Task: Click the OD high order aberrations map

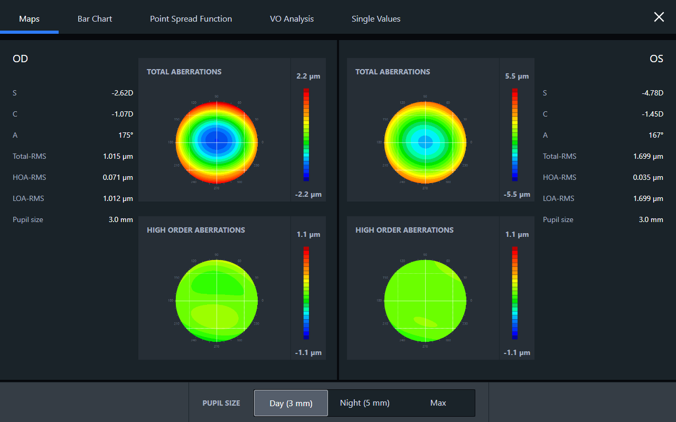Action: (x=216, y=301)
